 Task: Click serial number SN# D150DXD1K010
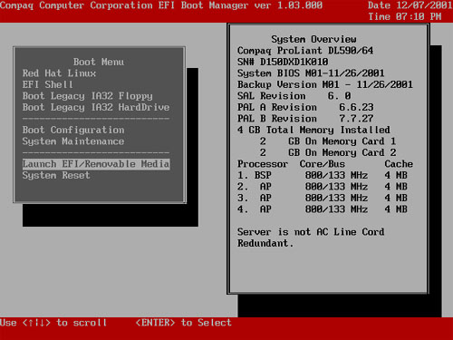click(283, 62)
